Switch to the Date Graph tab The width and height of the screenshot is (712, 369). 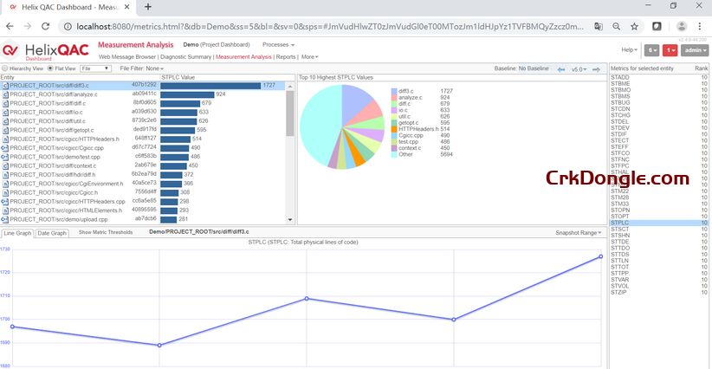[52, 233]
